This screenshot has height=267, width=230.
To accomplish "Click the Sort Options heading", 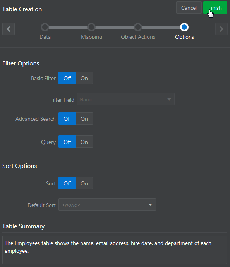I will click(x=20, y=166).
